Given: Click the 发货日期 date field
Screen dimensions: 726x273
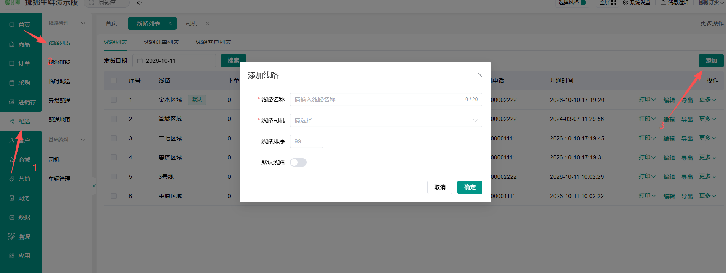Looking at the screenshot, I should tap(174, 61).
